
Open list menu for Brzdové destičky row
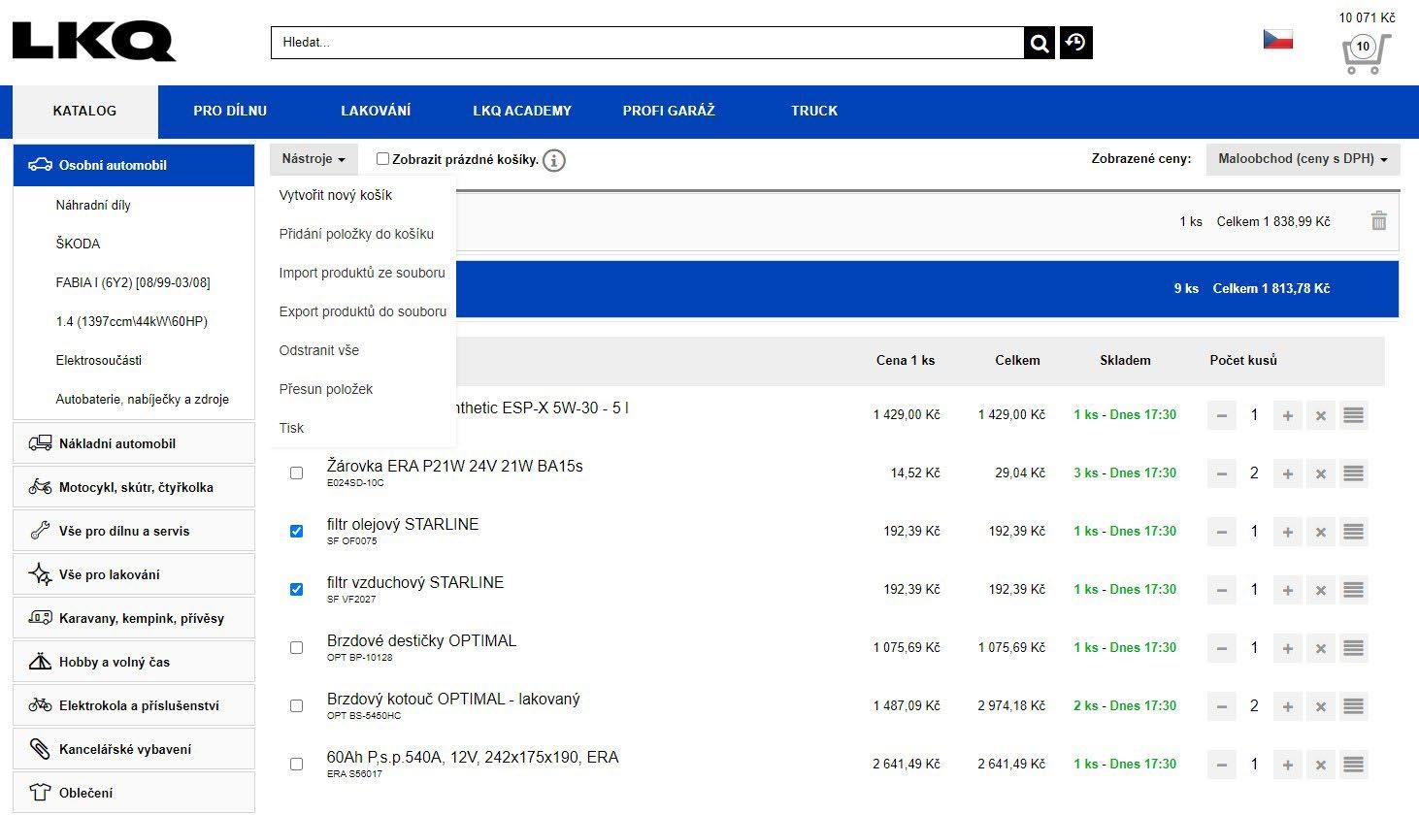point(1353,648)
